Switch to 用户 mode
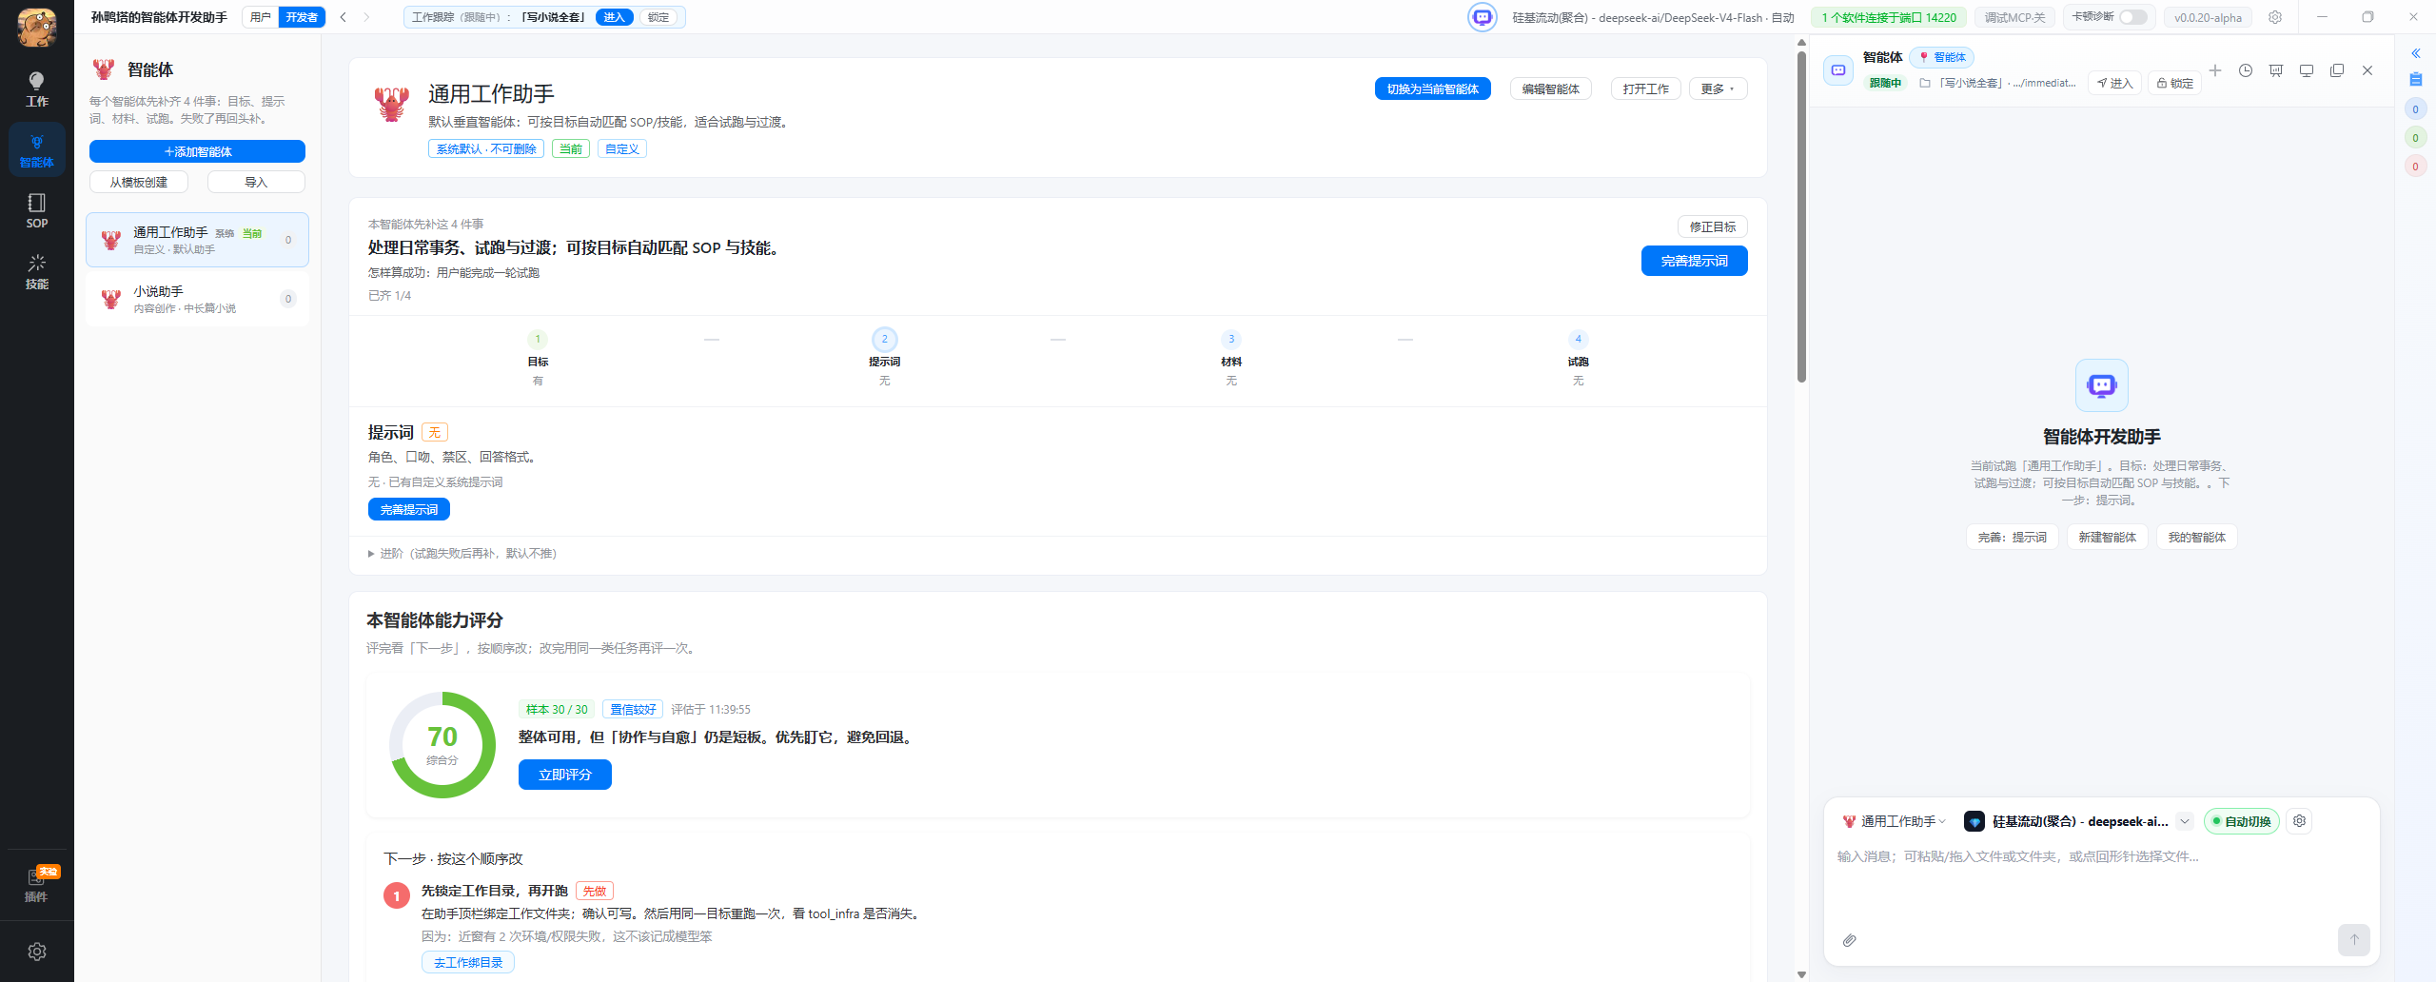This screenshot has height=982, width=2436. (x=260, y=17)
